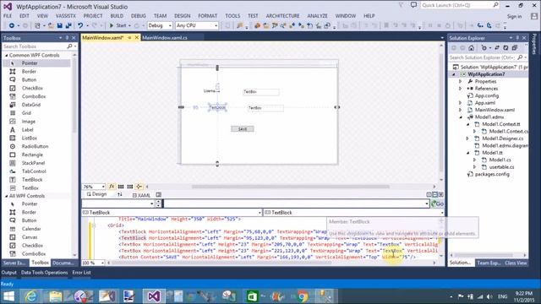Swap design and XAML panes icon
Screen dimensions: 541x304
click(120, 195)
